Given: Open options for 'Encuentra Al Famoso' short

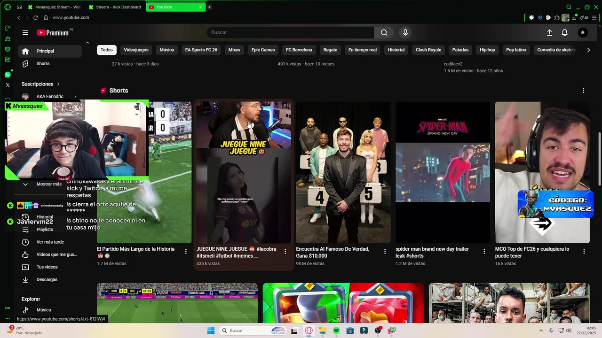Looking at the screenshot, I should coord(385,252).
